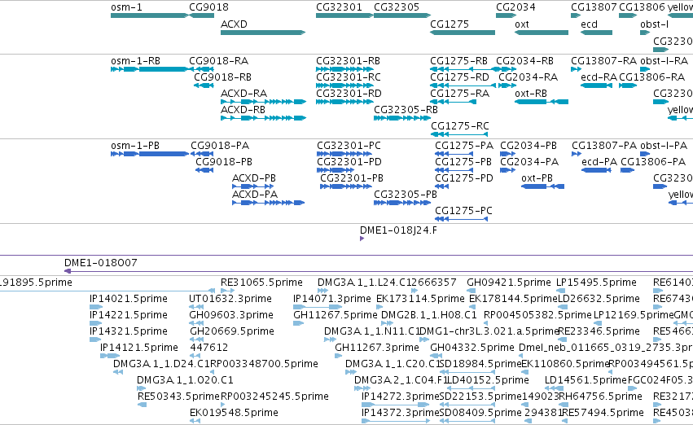Click the CG9018-RA transcript label
This screenshot has height=425, width=693.
[x=219, y=61]
